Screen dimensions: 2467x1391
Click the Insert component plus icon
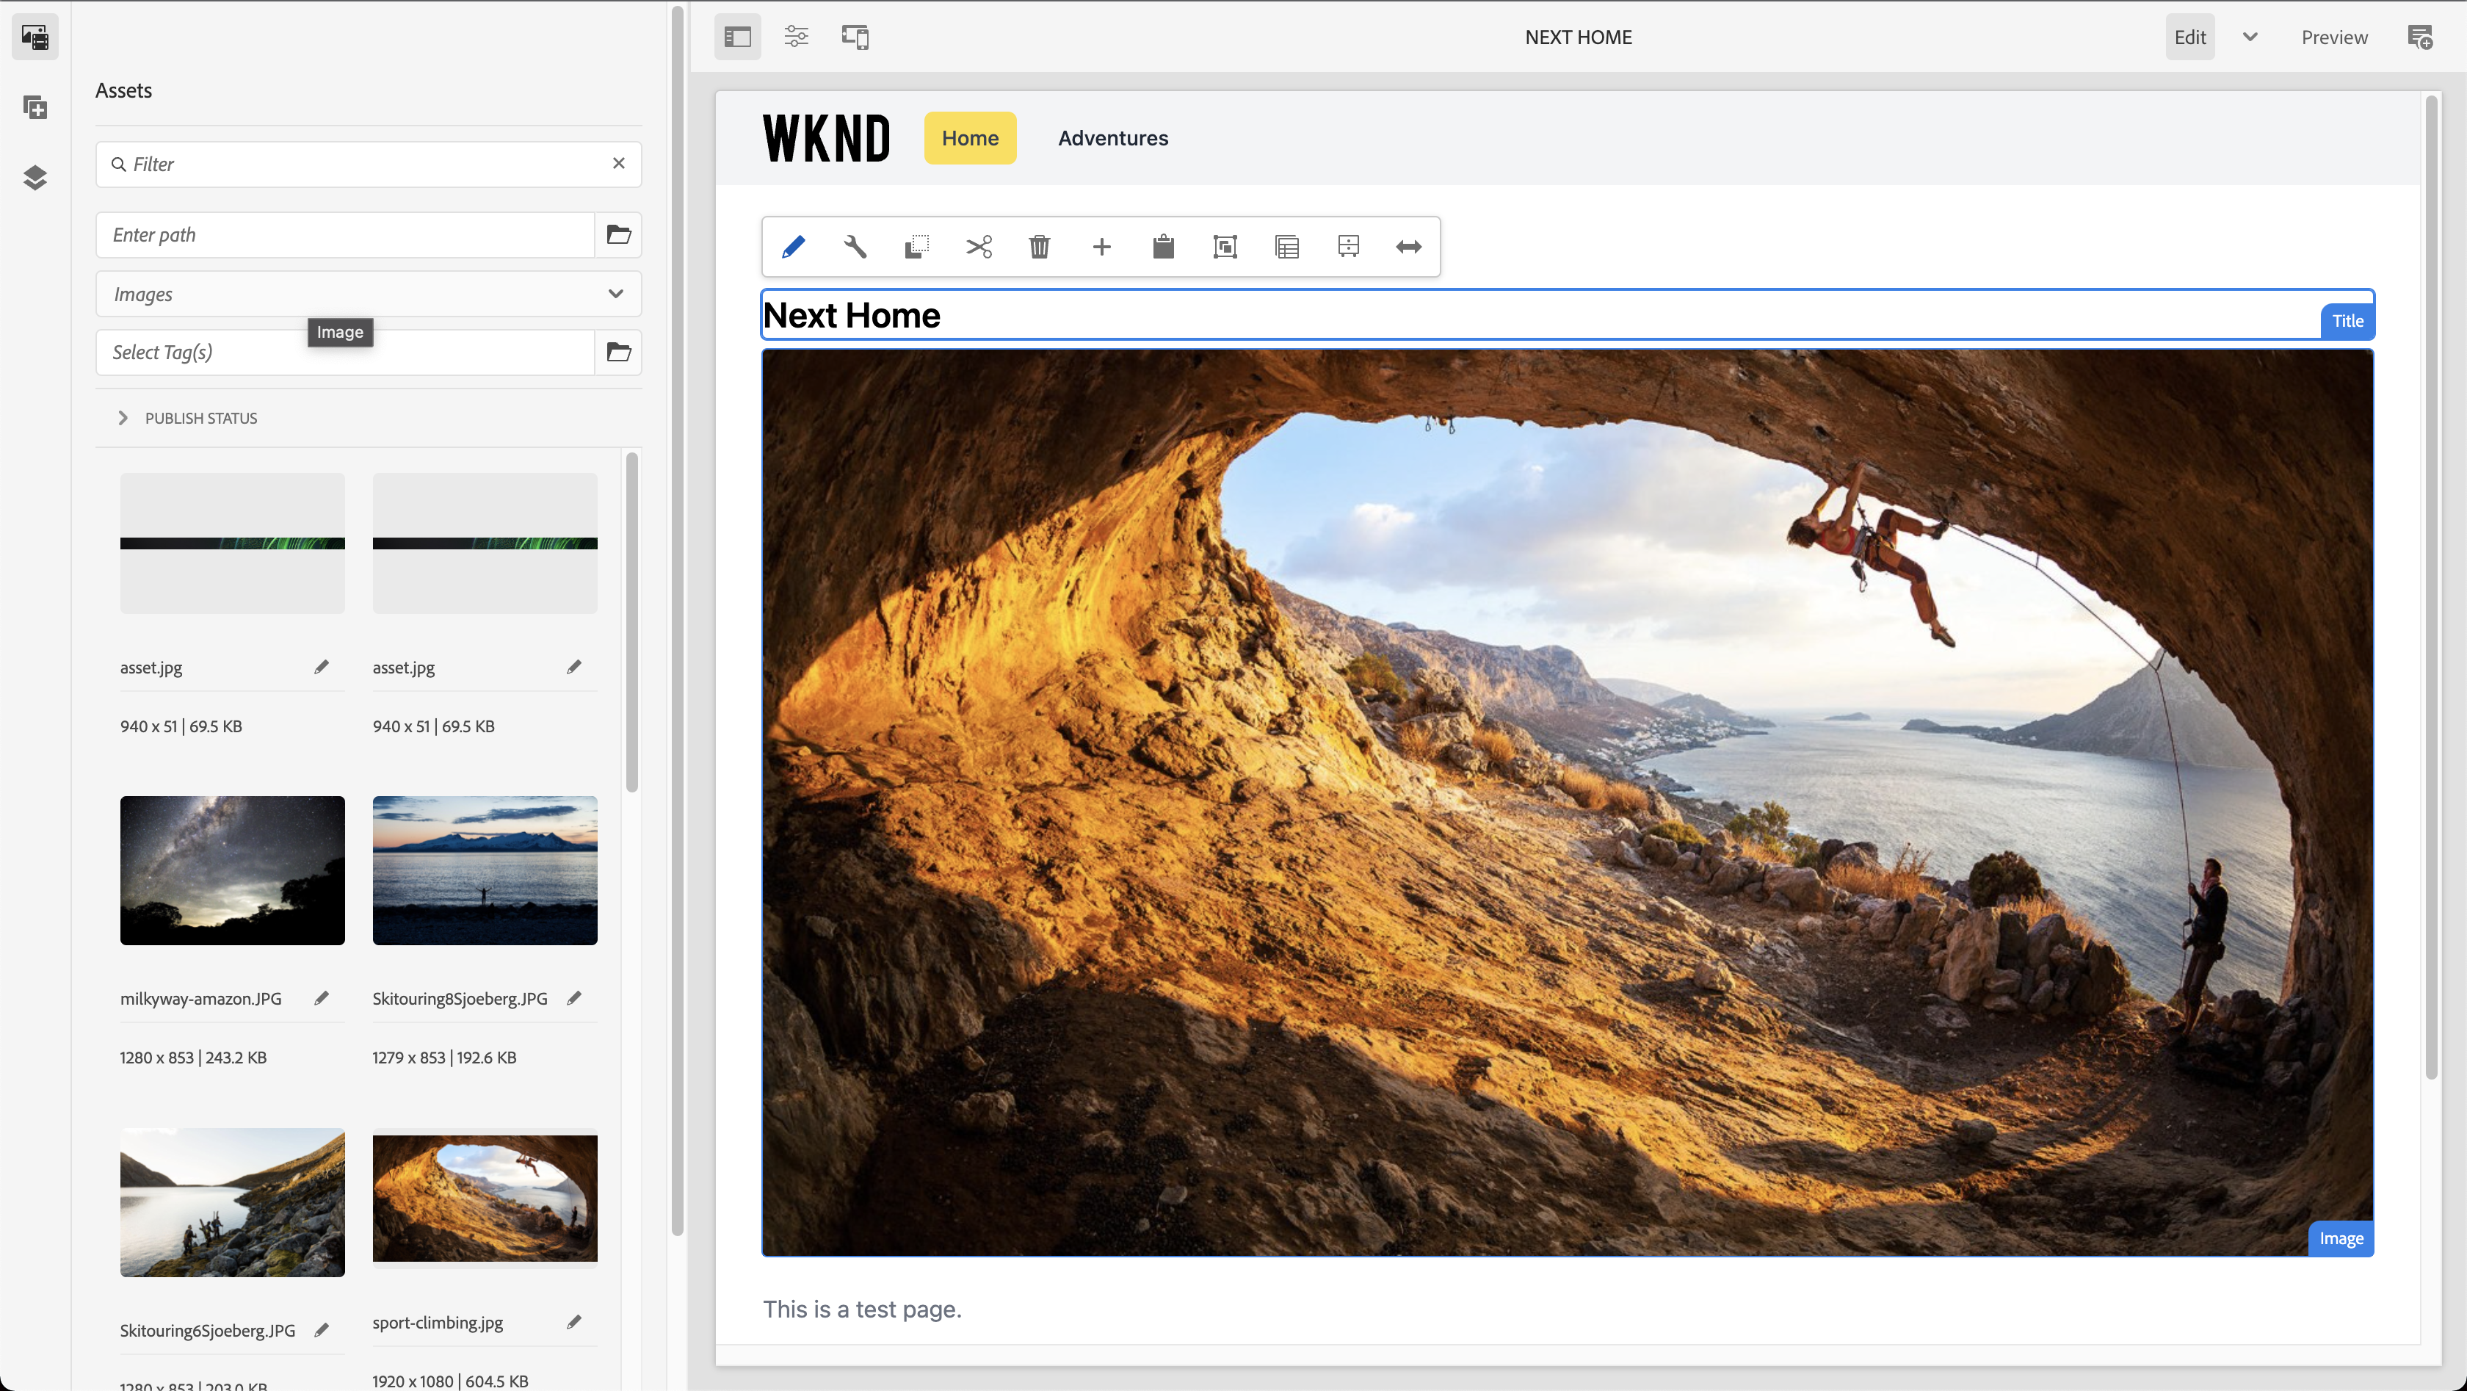1101,248
